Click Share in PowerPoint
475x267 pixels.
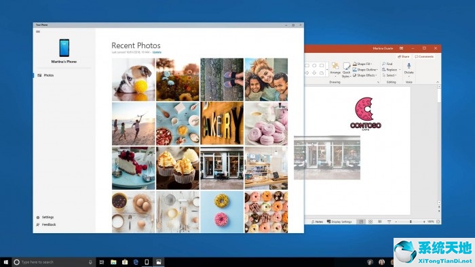403,56
